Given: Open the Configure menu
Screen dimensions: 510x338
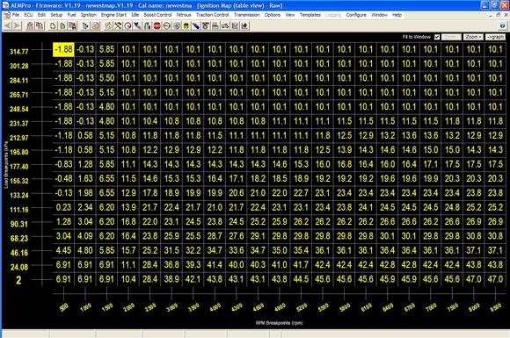Looking at the screenshot, I should [356, 15].
